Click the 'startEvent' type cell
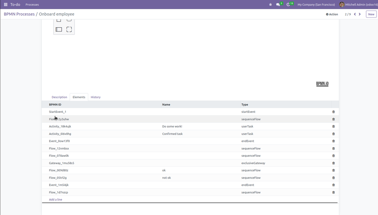This screenshot has height=215, width=378. pos(248,112)
